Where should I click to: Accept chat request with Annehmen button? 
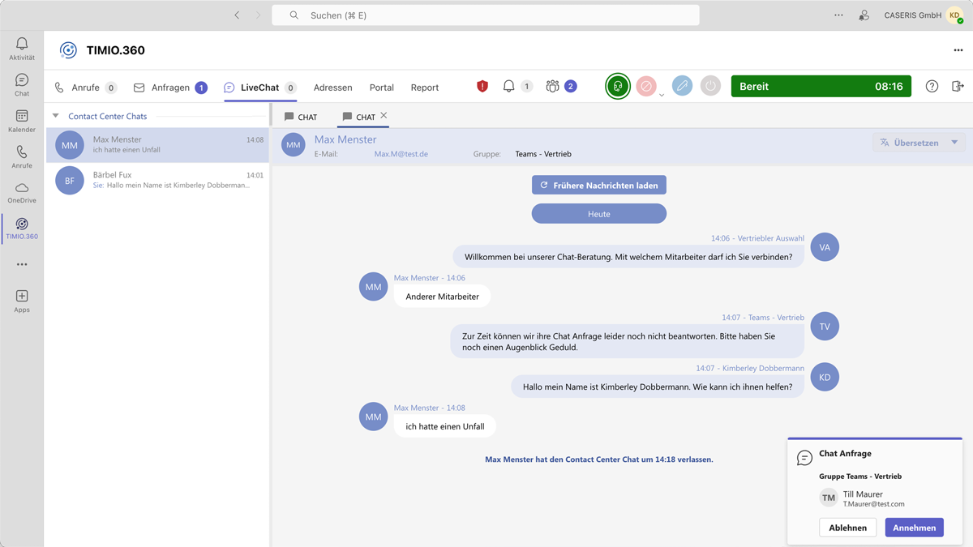click(x=914, y=528)
